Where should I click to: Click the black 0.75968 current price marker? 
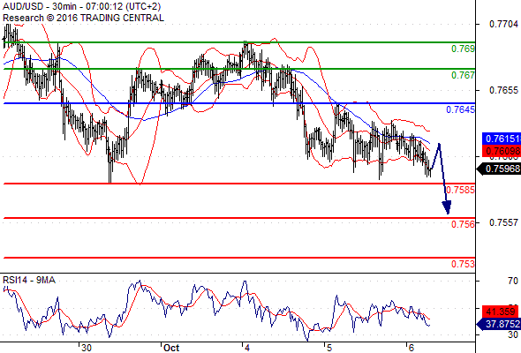pyautogui.click(x=499, y=169)
